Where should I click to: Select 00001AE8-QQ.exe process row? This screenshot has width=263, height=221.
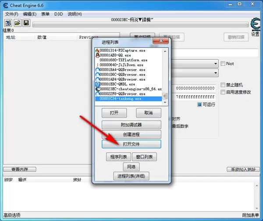coord(128,55)
